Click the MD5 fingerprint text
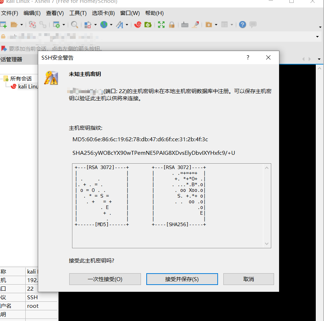 coord(140,139)
